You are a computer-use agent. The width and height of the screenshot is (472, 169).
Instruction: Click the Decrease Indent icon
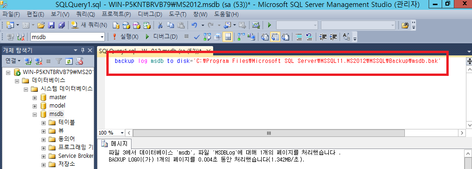[x=323, y=37]
